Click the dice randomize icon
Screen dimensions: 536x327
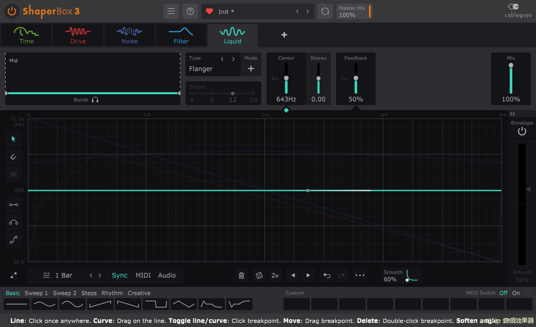(259, 276)
